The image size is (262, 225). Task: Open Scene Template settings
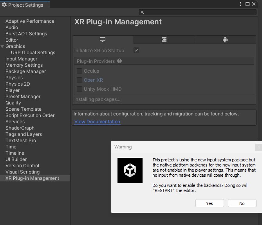pos(23,109)
